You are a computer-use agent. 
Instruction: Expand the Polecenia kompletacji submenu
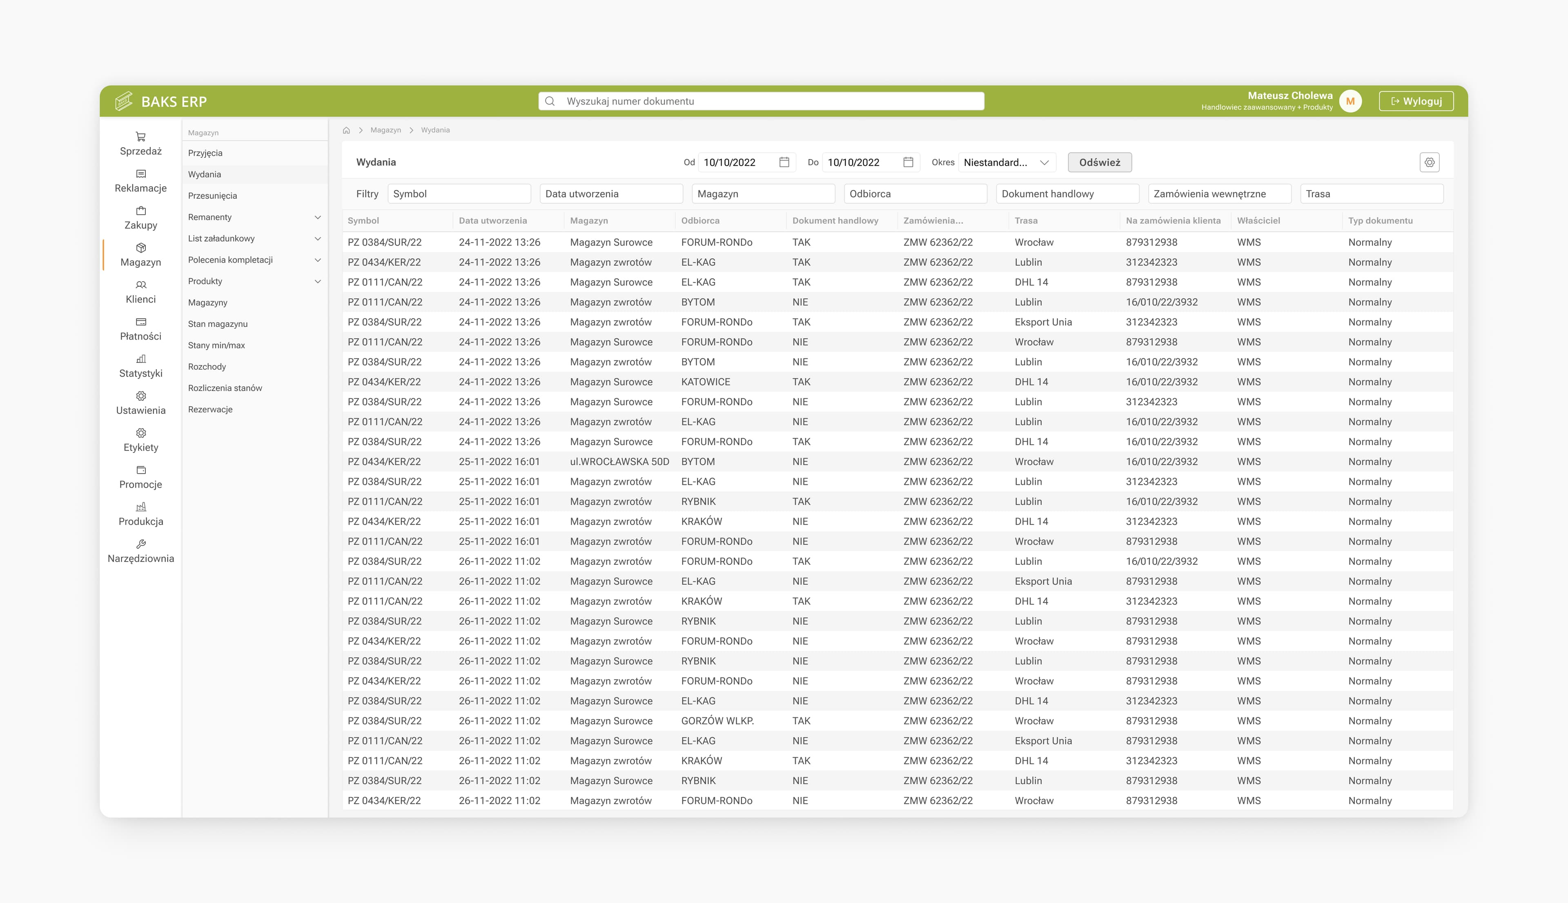point(318,260)
